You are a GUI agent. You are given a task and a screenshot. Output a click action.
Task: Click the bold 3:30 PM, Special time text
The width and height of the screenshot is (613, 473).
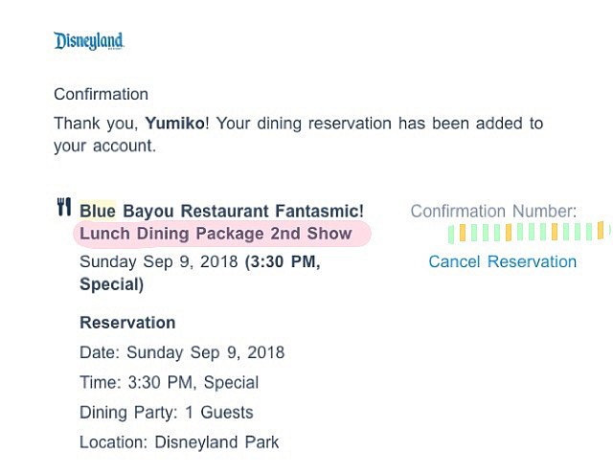pyautogui.click(x=200, y=273)
